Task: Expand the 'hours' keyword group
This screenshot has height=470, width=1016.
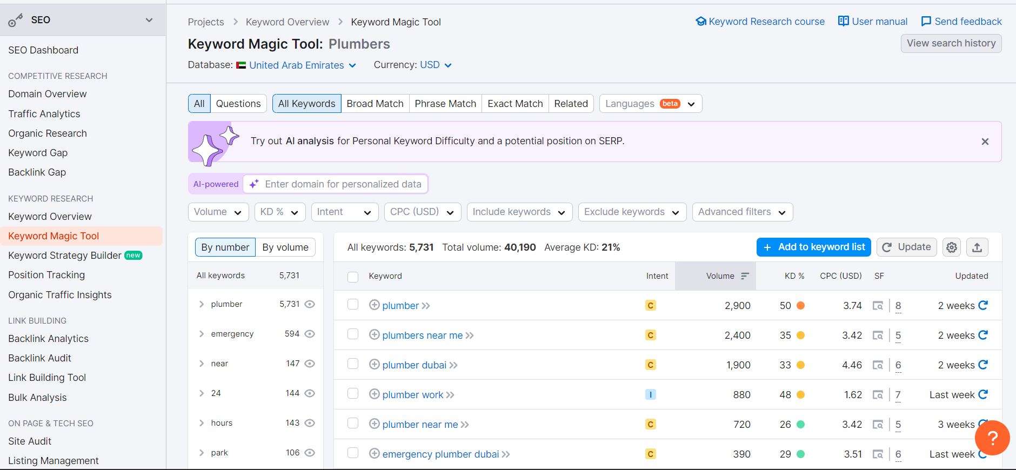Action: click(202, 423)
